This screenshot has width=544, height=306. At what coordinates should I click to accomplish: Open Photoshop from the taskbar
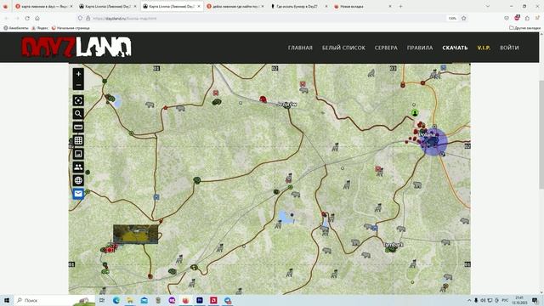(x=200, y=300)
